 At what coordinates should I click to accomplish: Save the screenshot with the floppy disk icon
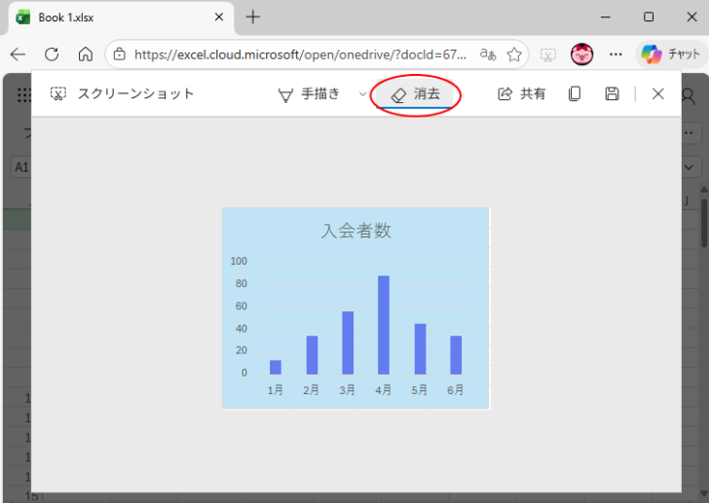[x=612, y=94]
